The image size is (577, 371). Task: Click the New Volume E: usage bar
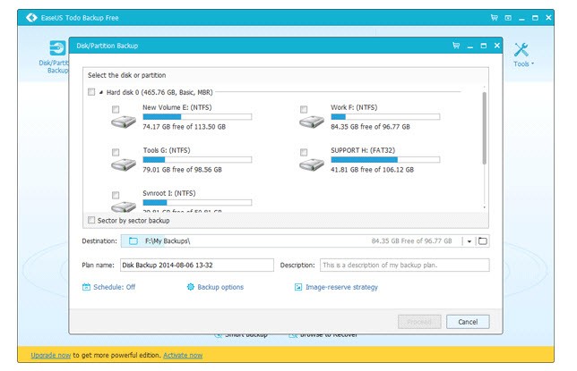pos(197,117)
